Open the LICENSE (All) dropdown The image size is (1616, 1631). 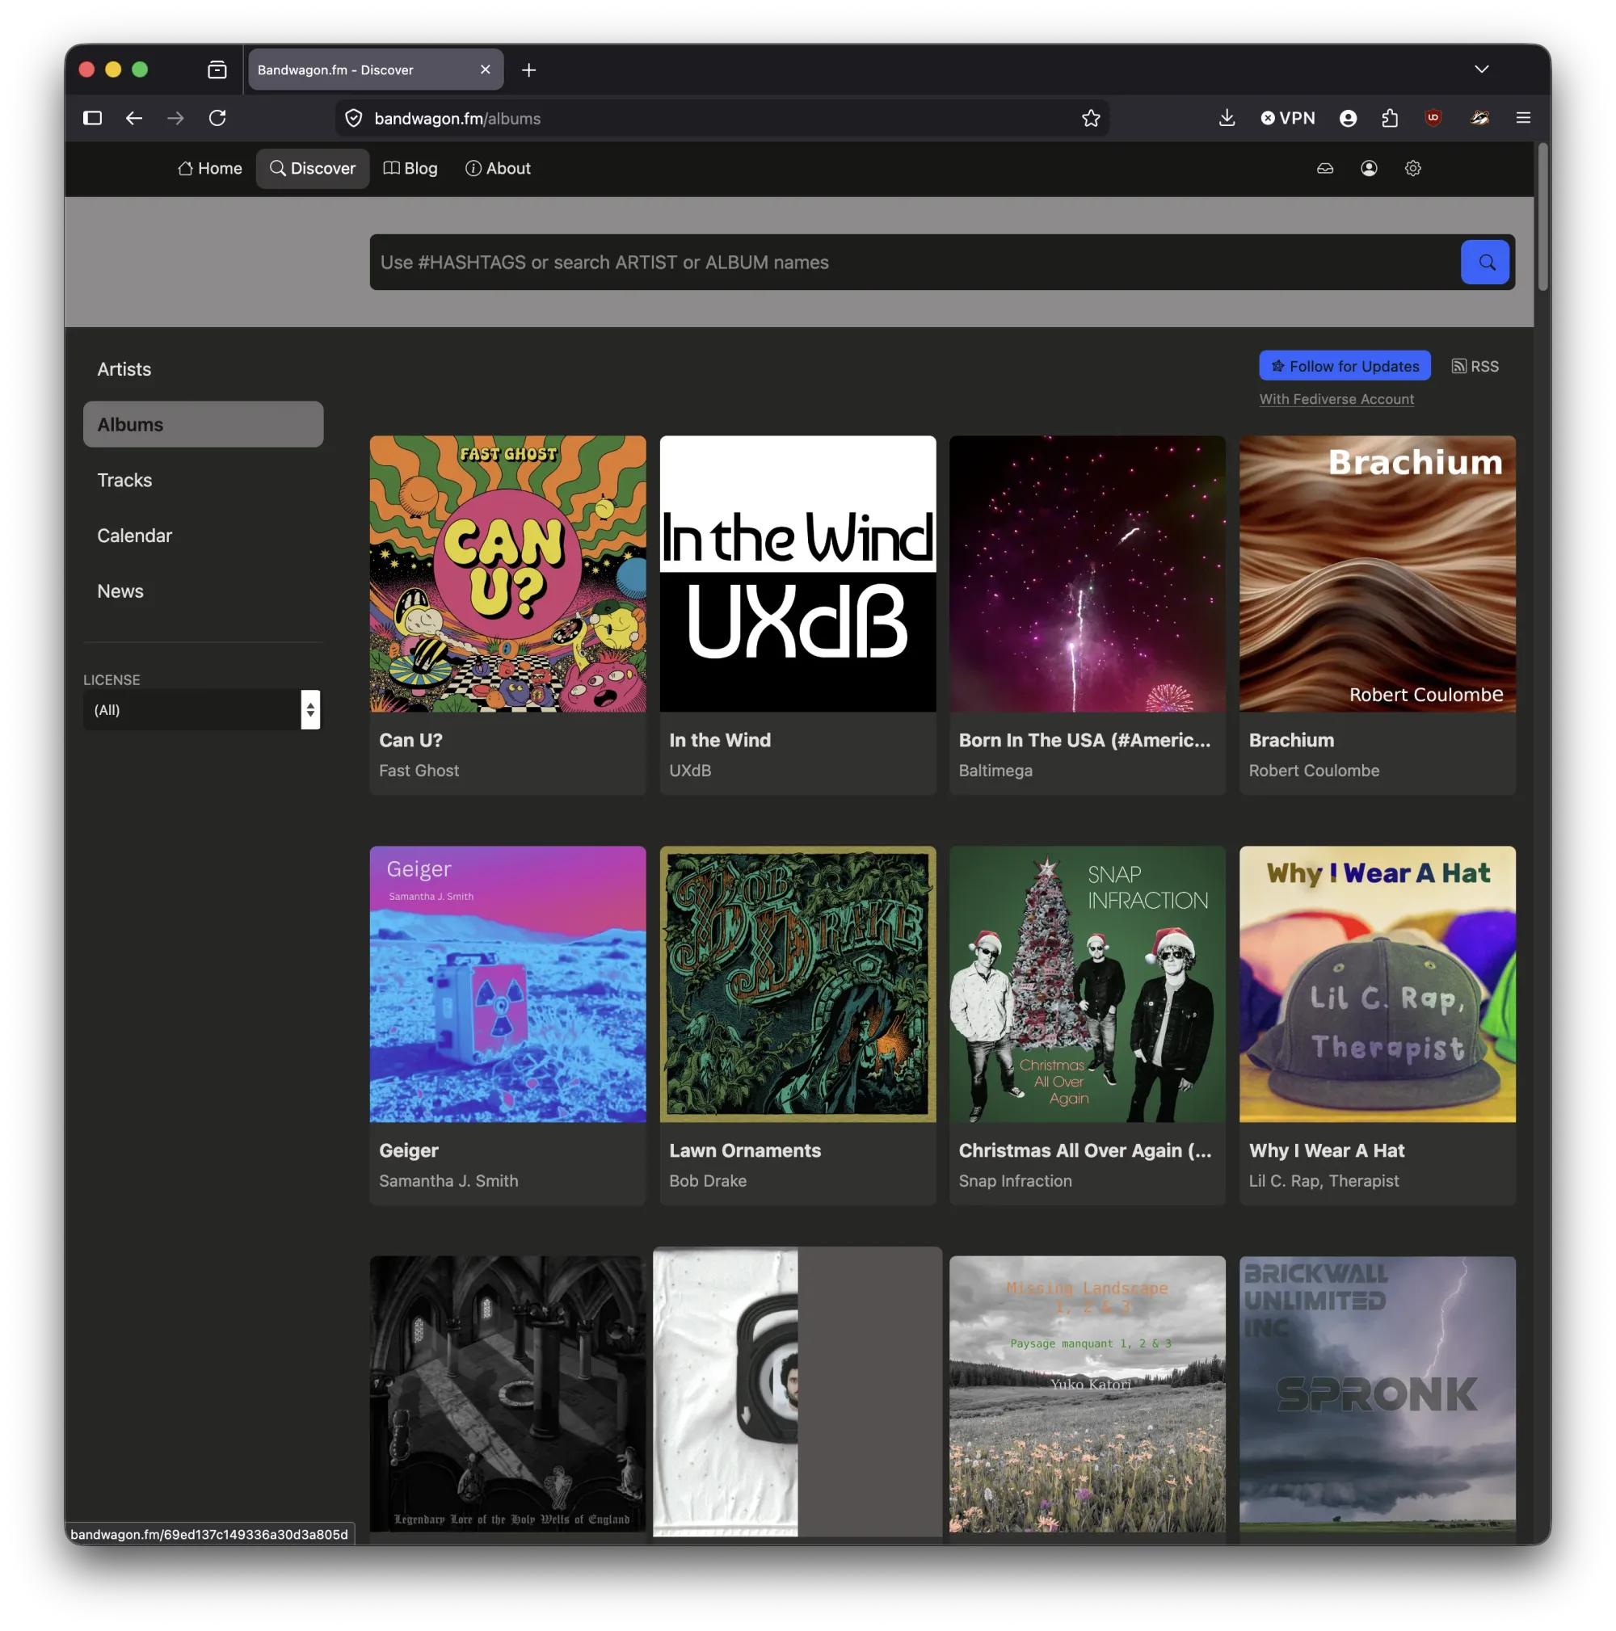tap(202, 710)
